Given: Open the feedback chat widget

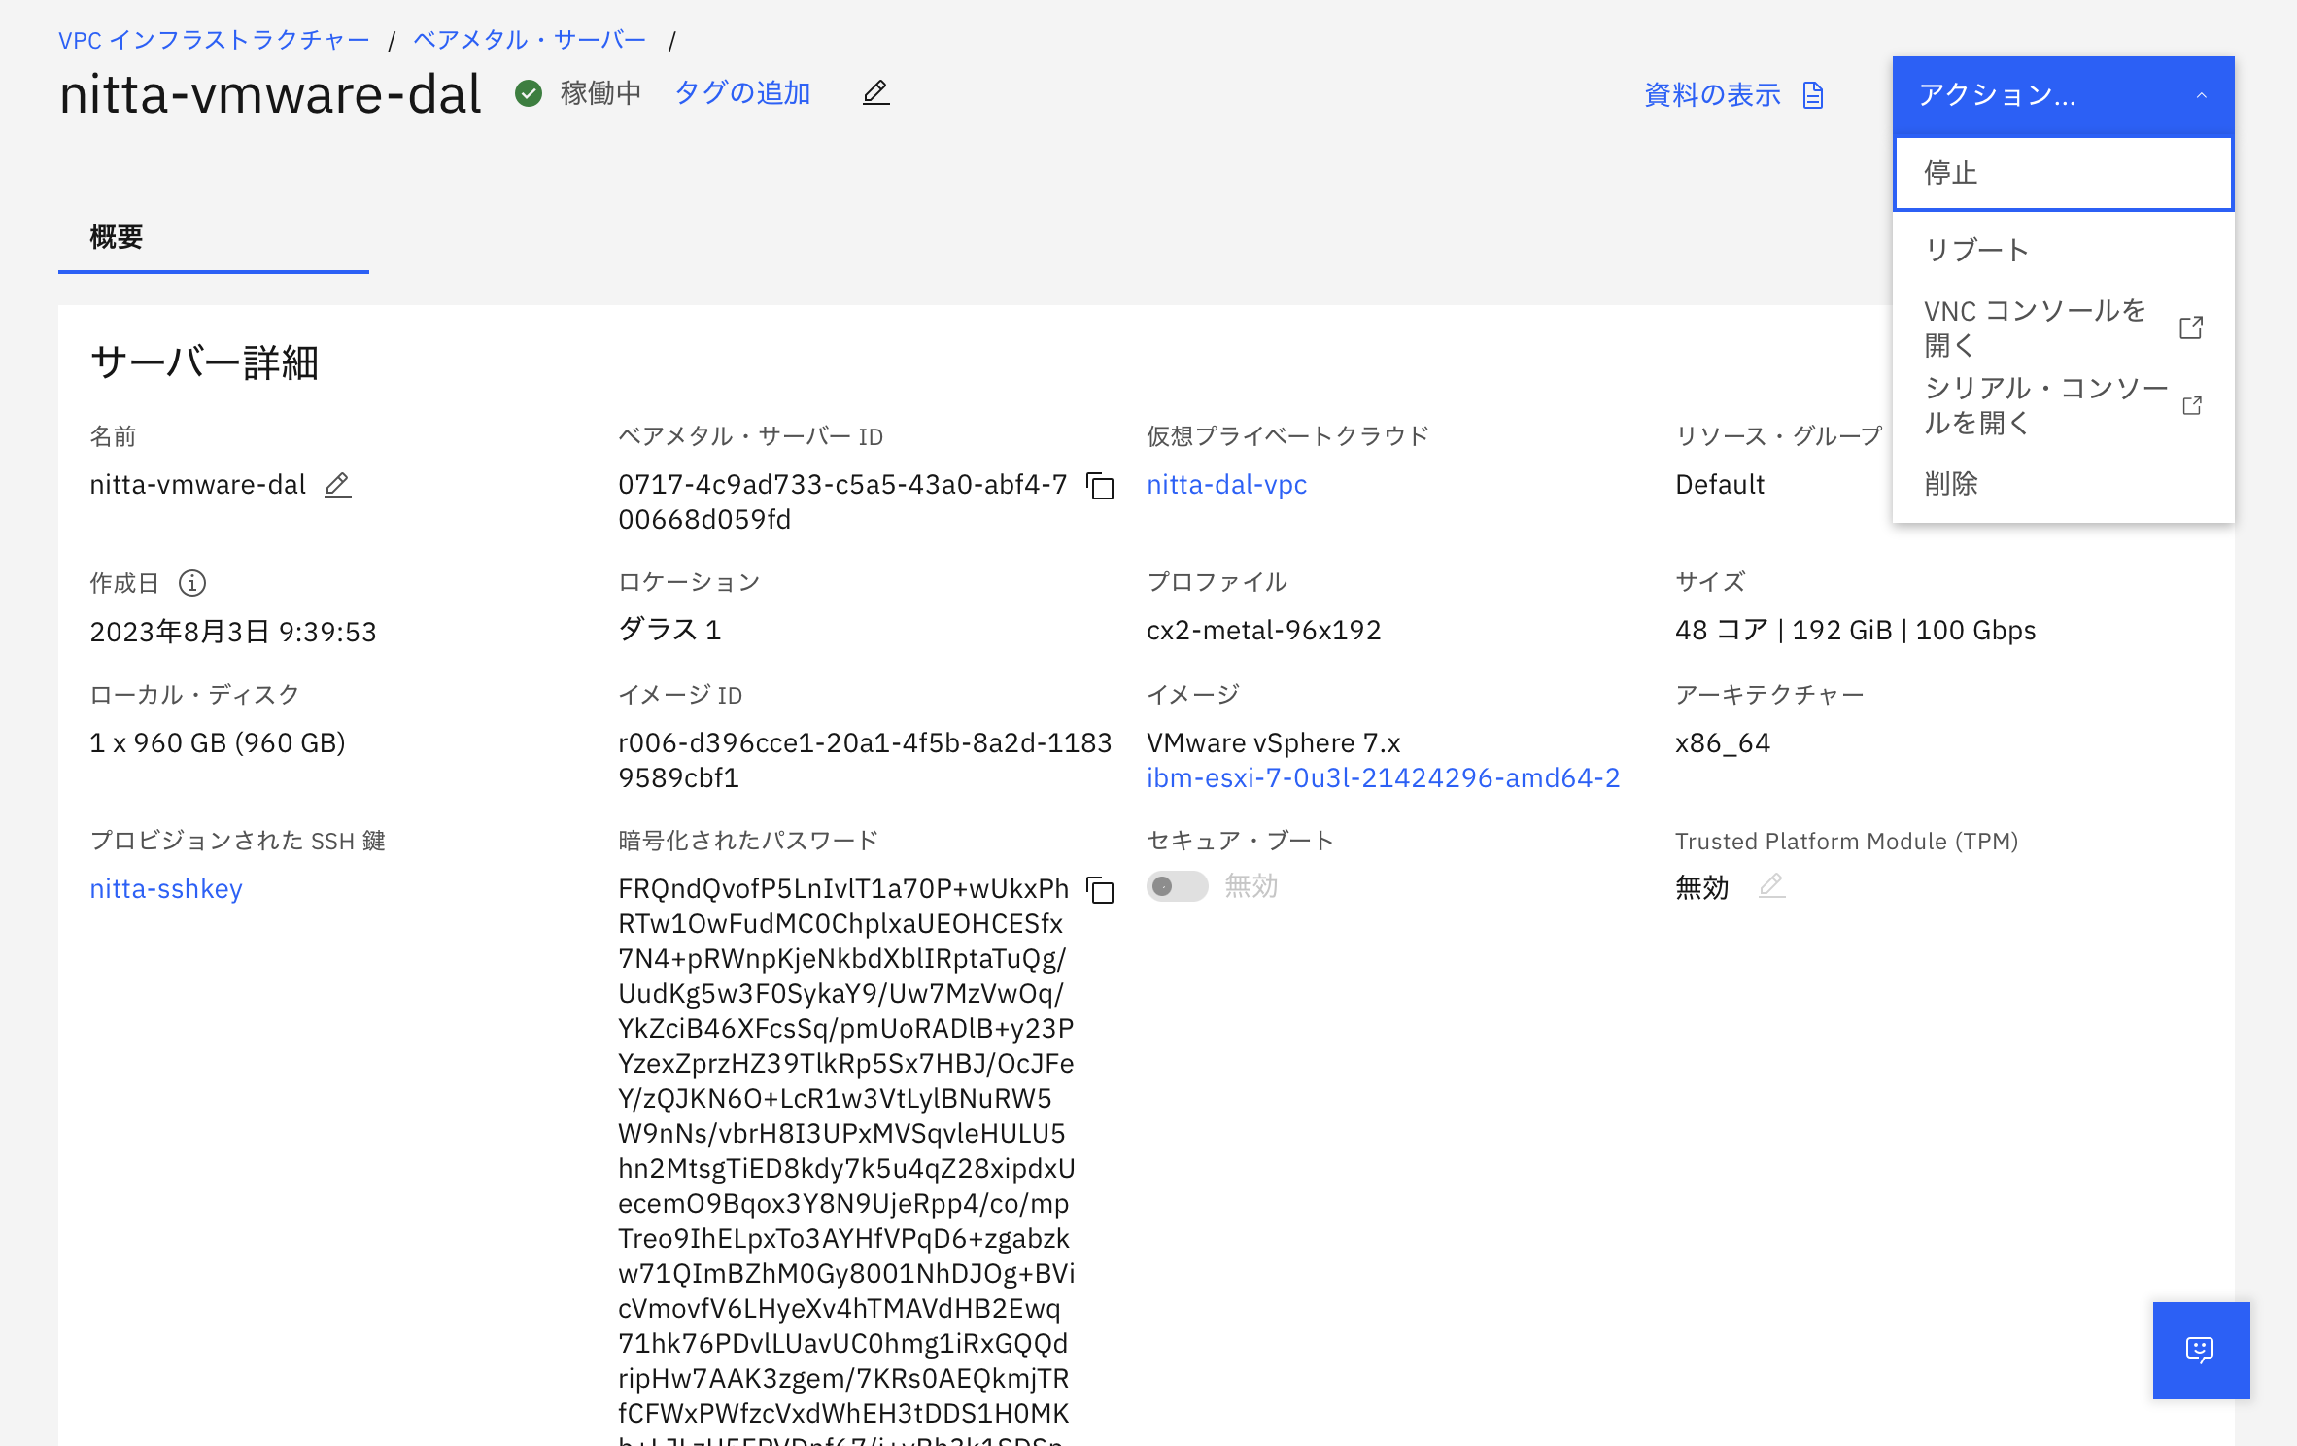Looking at the screenshot, I should pyautogui.click(x=2201, y=1351).
